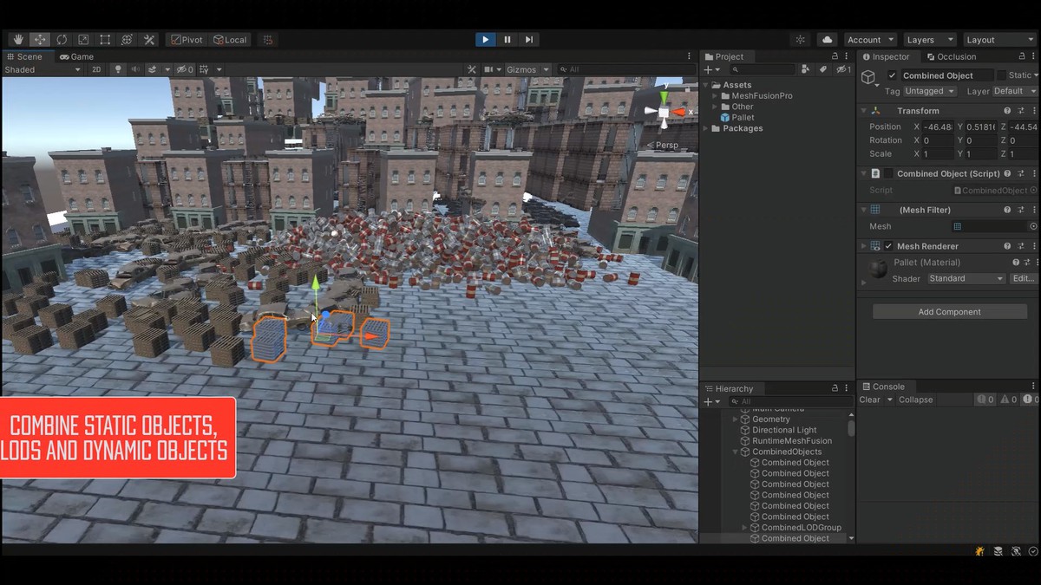
Task: Collapse the Transform component
Action: 863,111
